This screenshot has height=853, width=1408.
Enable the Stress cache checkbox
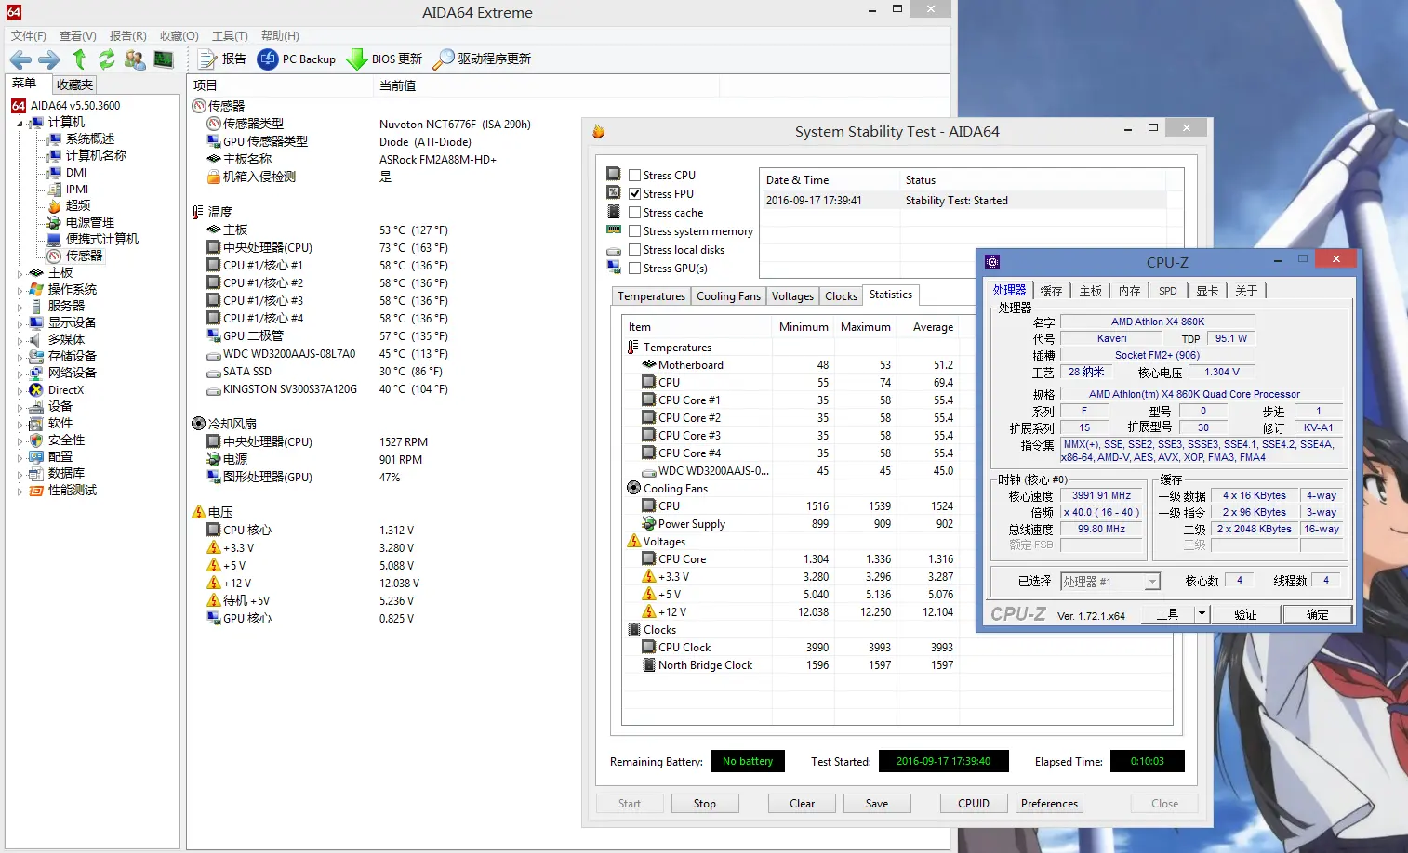point(635,212)
